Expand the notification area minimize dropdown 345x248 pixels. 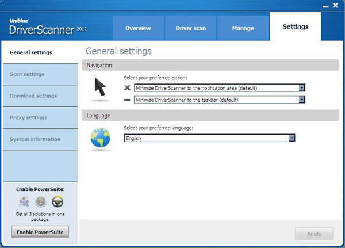301,88
